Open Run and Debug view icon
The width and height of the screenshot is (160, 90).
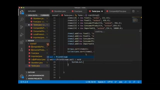22,35
